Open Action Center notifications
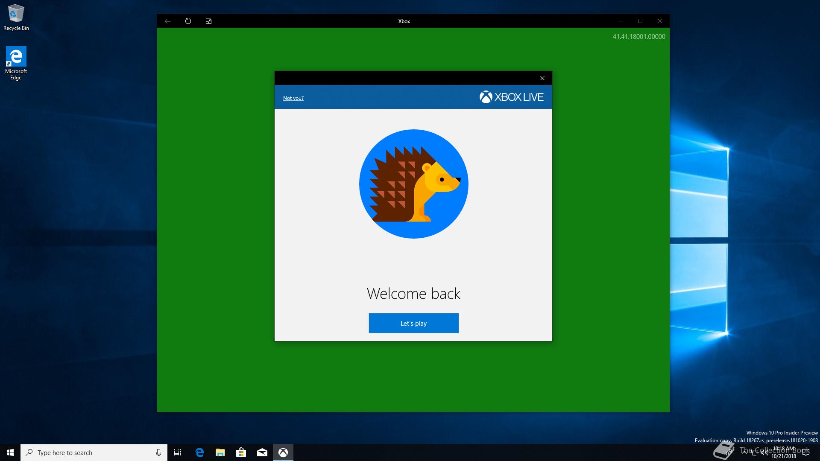Viewport: 820px width, 461px height. pyautogui.click(x=806, y=452)
